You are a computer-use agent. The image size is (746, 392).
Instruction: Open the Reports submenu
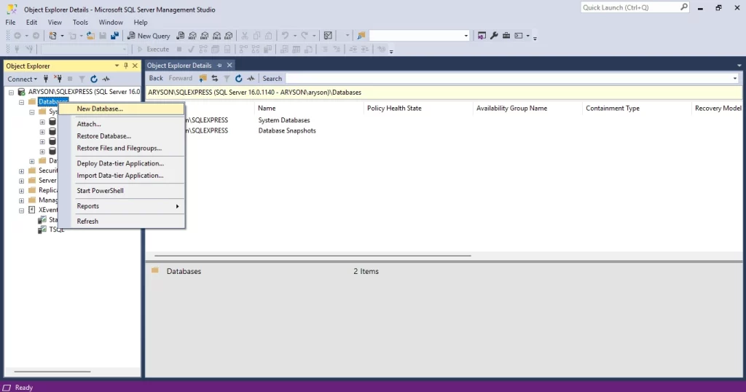(122, 206)
